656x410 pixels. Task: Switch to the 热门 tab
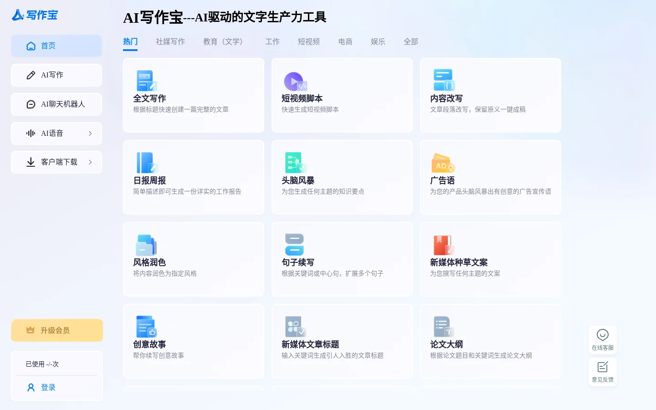tap(130, 41)
